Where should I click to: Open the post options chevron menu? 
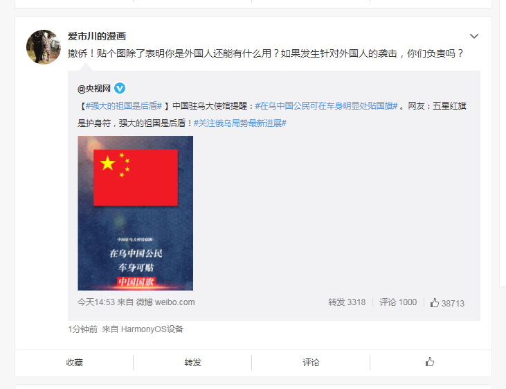(x=473, y=36)
